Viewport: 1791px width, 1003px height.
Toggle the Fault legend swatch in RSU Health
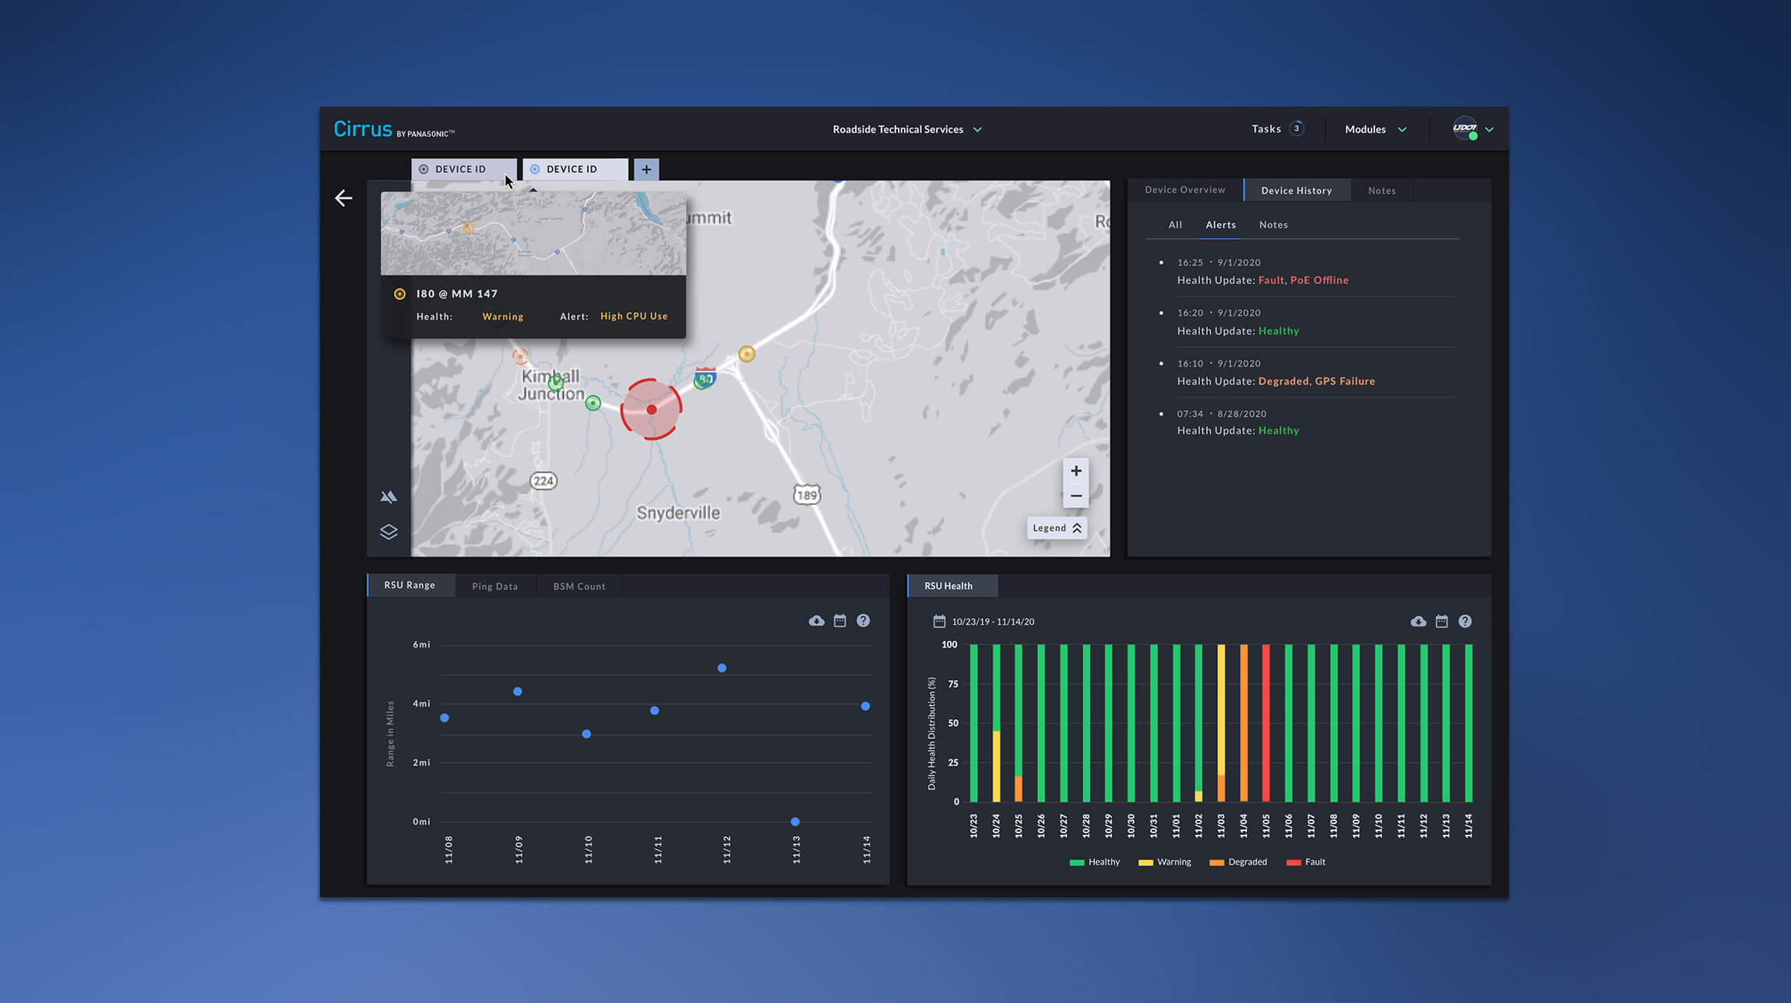click(x=1294, y=862)
